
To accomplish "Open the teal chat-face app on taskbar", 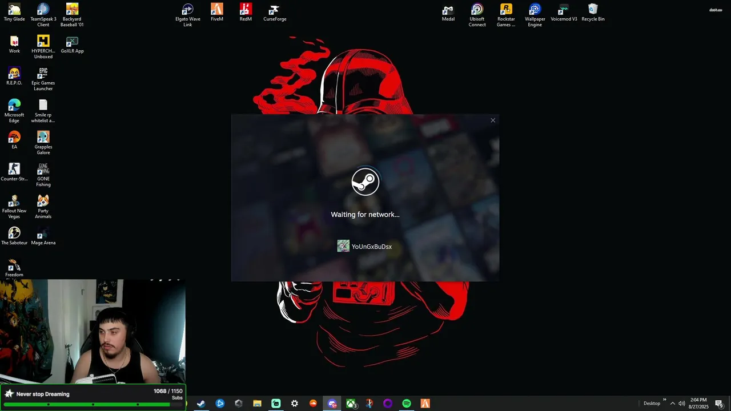I will point(276,404).
